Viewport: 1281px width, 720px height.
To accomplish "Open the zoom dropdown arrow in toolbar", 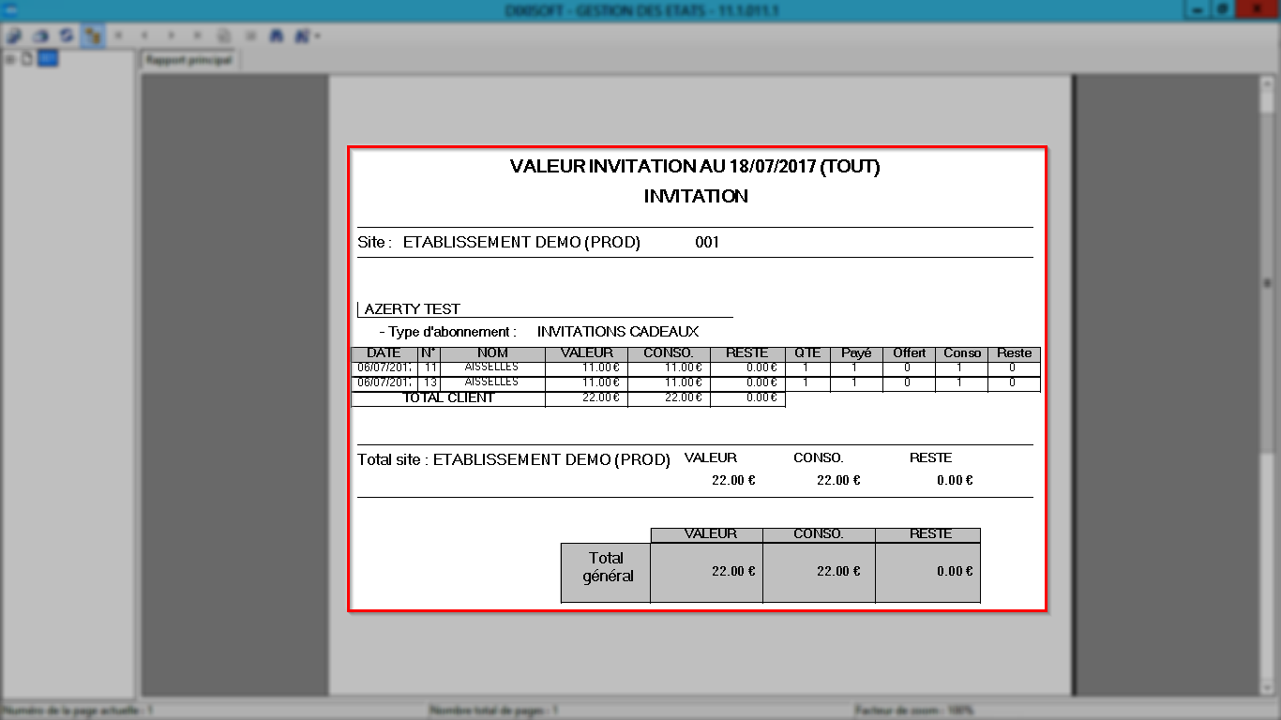I will tap(318, 36).
